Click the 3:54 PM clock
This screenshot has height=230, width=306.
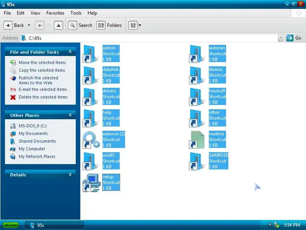click(291, 225)
